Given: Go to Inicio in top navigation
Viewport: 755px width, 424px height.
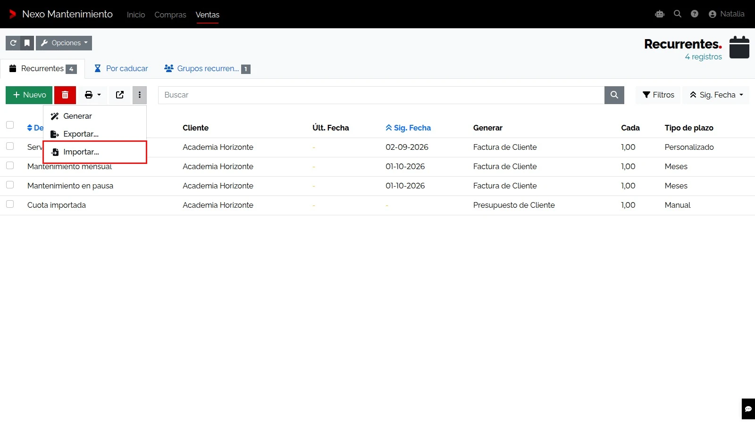Looking at the screenshot, I should (136, 15).
